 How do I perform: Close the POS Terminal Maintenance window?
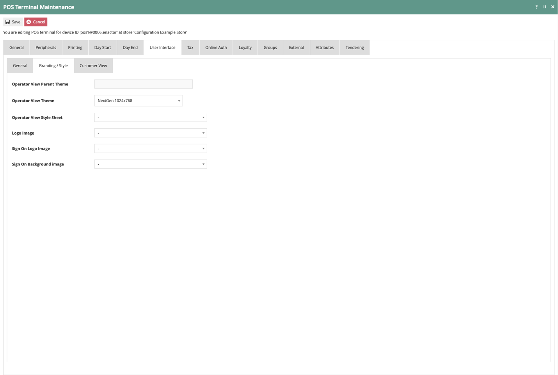pos(553,7)
